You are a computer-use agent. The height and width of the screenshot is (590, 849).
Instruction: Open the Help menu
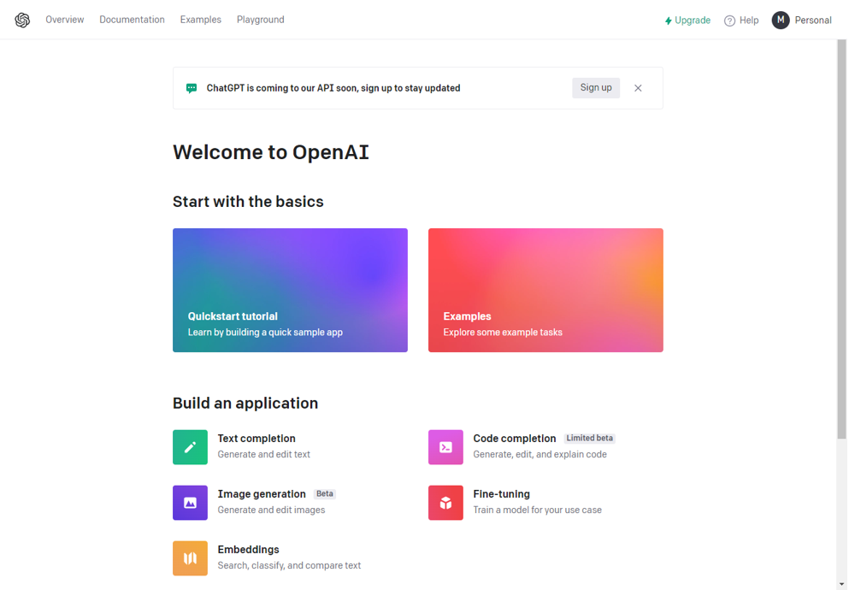741,20
